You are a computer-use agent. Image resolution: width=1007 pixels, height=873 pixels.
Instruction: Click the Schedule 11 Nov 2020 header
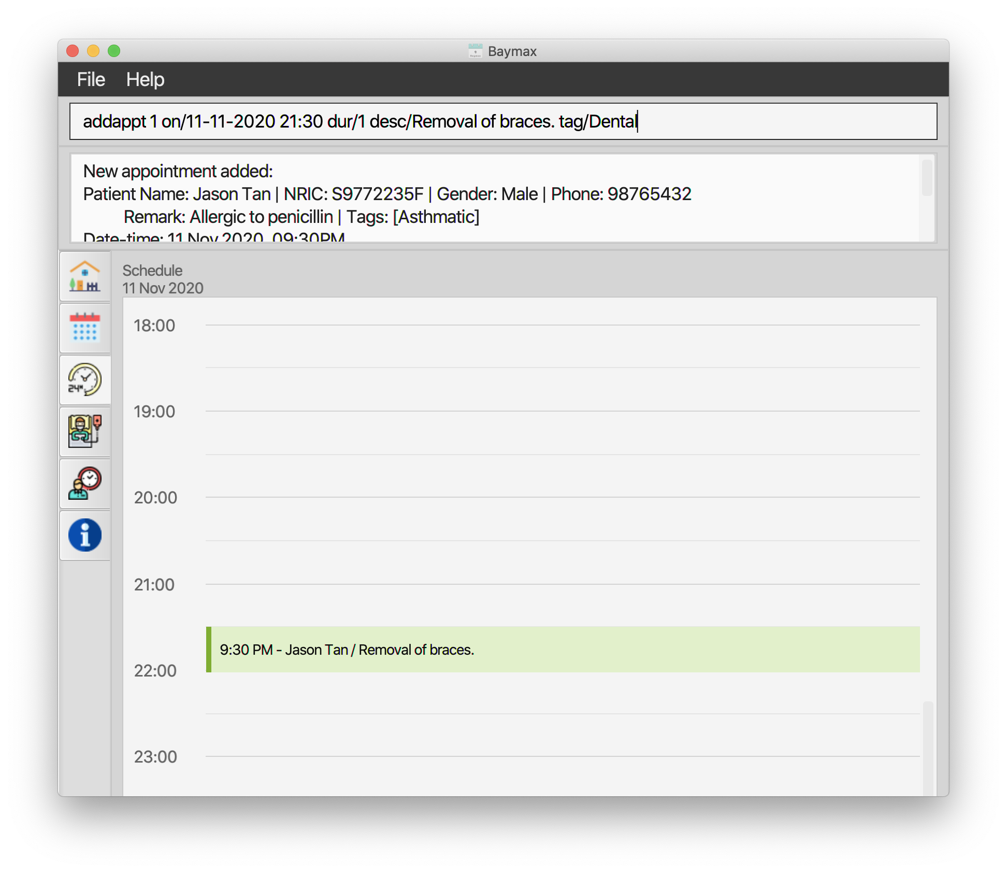click(163, 279)
